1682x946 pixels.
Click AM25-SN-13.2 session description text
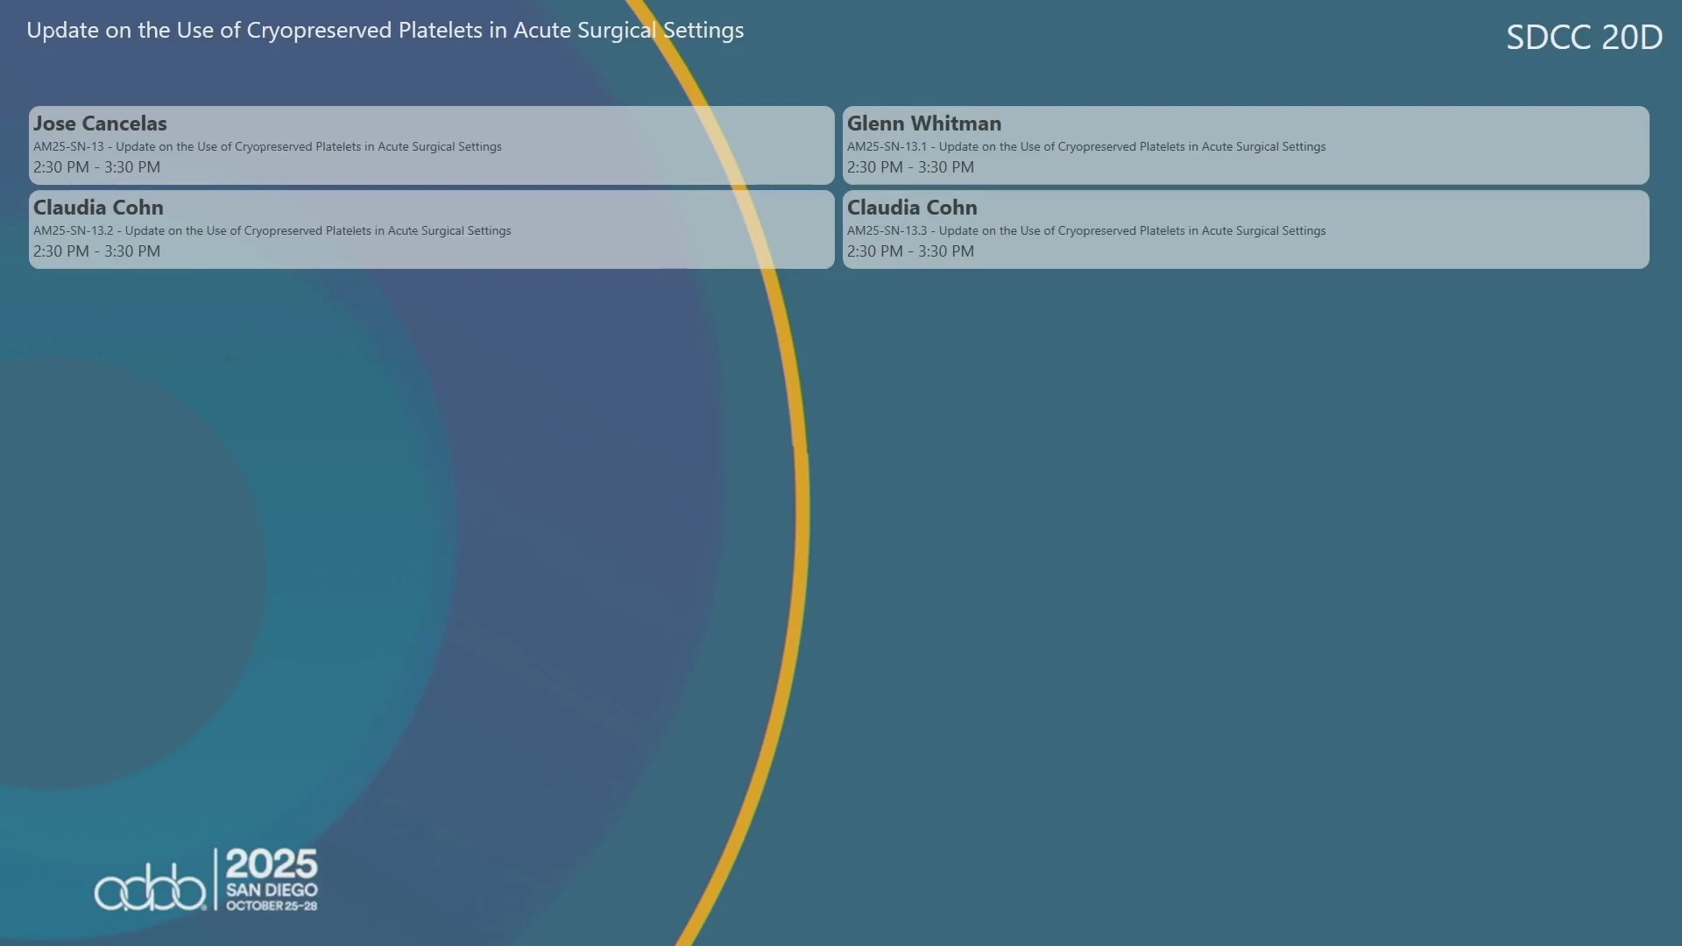[x=272, y=230]
